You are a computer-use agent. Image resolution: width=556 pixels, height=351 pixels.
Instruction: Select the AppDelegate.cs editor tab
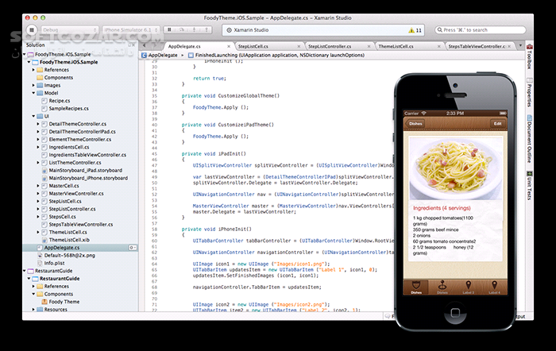[184, 46]
